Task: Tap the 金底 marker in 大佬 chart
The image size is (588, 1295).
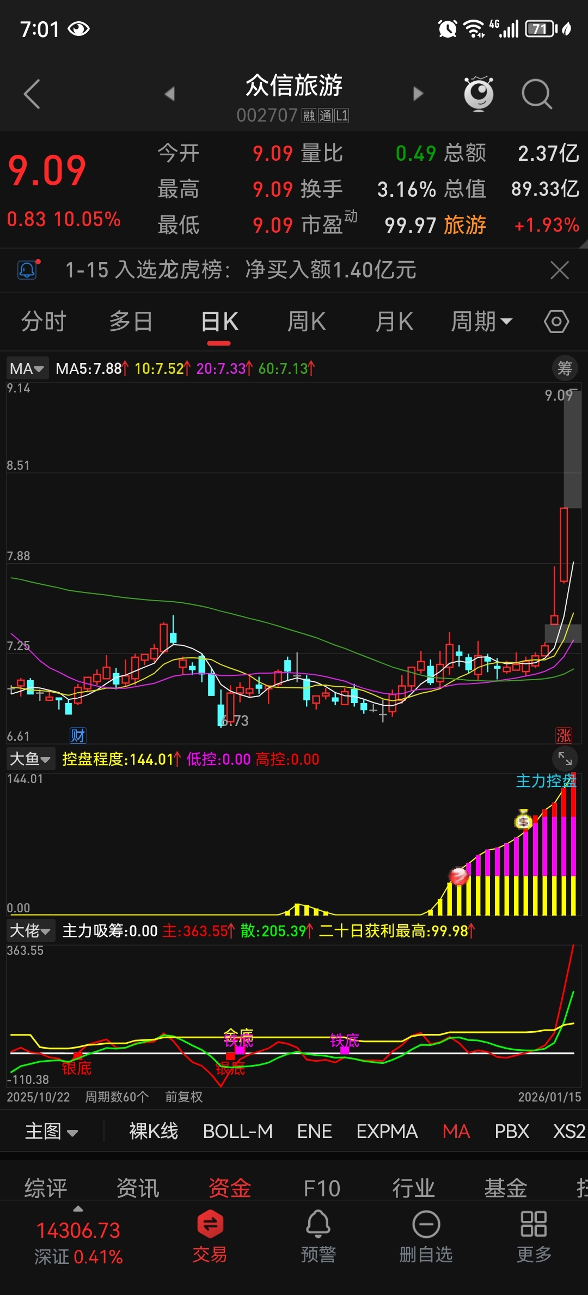Action: click(x=238, y=1034)
